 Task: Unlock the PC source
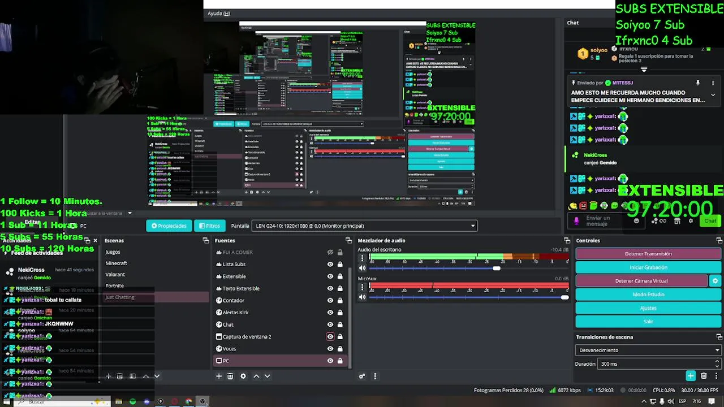tap(340, 361)
